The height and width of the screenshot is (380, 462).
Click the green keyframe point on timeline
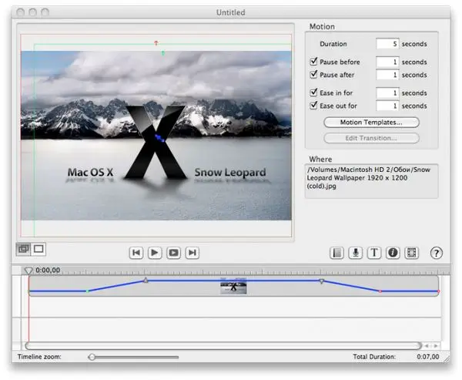click(x=88, y=291)
